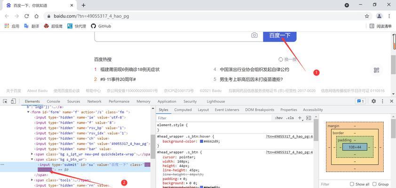The width and height of the screenshot is (396, 188).
Task: Activate the DevTools inspect element picker
Action: coord(5,101)
